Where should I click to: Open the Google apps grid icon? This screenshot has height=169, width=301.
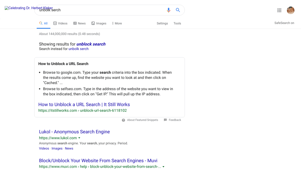coord(279,10)
